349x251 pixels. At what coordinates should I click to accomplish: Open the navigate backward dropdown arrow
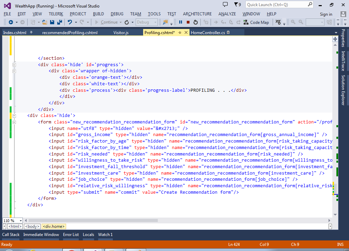click(16, 22)
